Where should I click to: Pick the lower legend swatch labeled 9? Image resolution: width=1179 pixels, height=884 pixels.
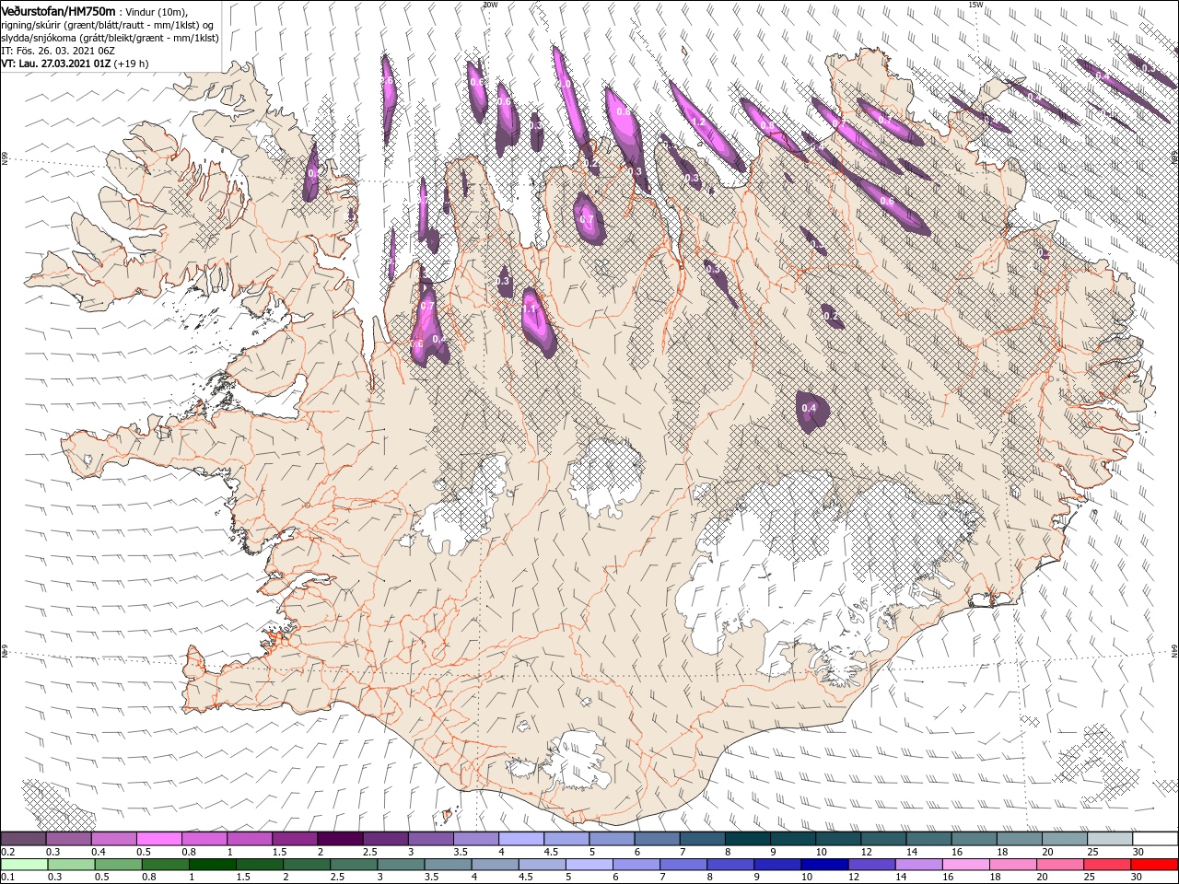(776, 865)
